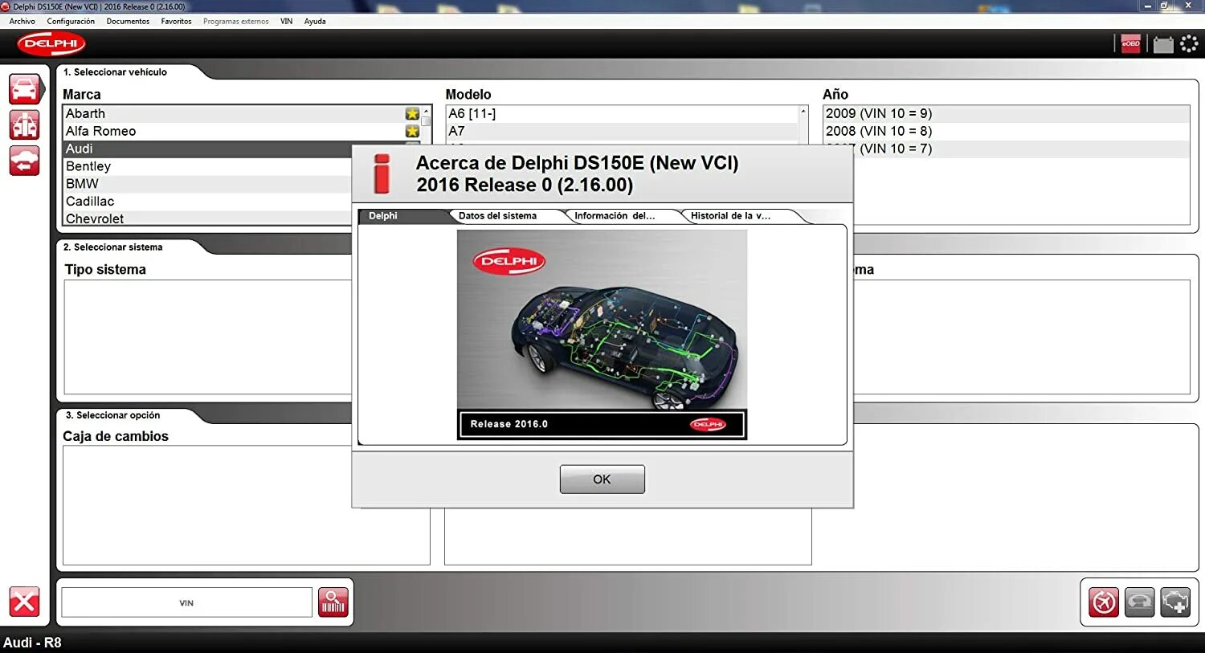Click inside the VIN input field

point(185,602)
